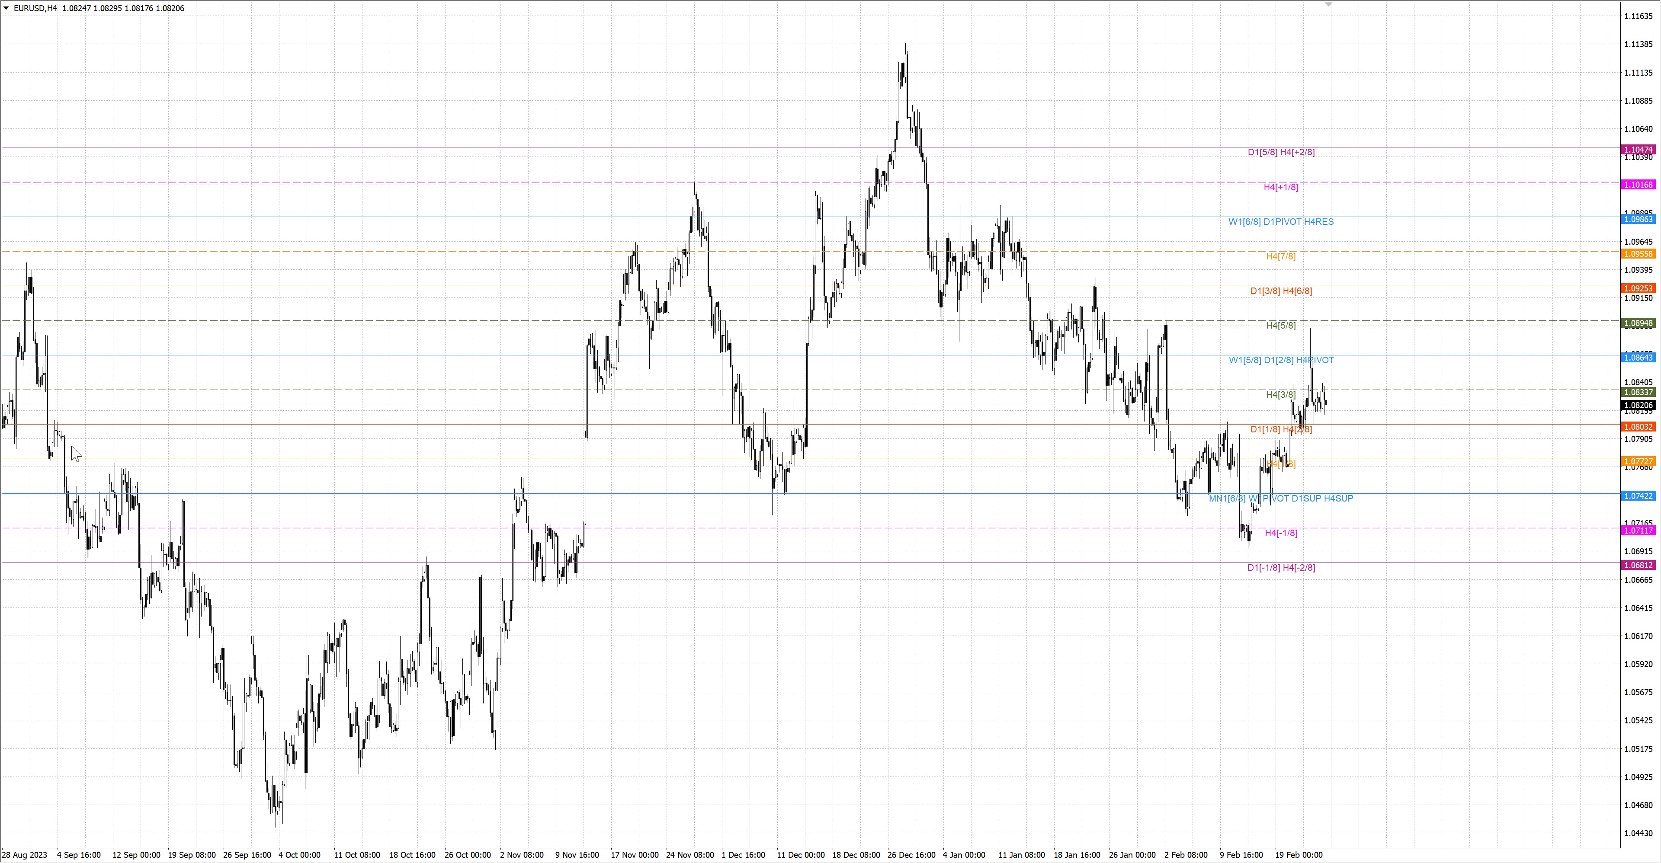Click the 1.06812 price tag on axis
This screenshot has height=863, width=1661.
coord(1638,565)
